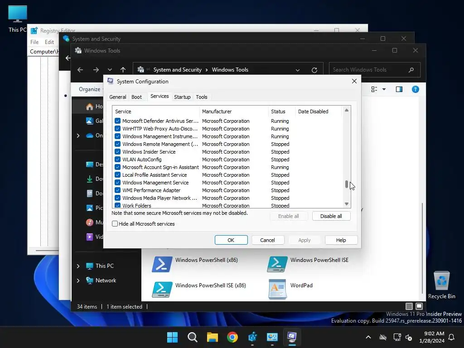
Task: Toggle Windows Remote Management checkbox
Action: (117, 144)
